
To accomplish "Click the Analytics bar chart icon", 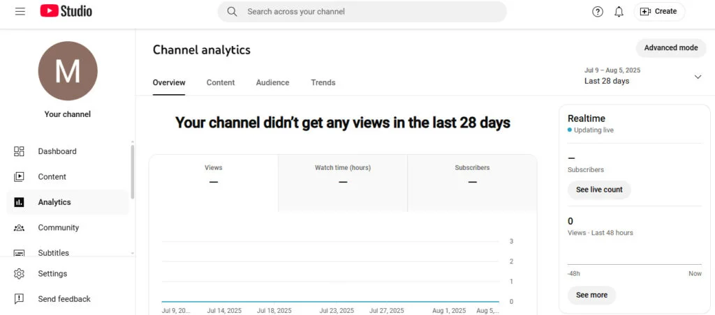I will pos(19,202).
